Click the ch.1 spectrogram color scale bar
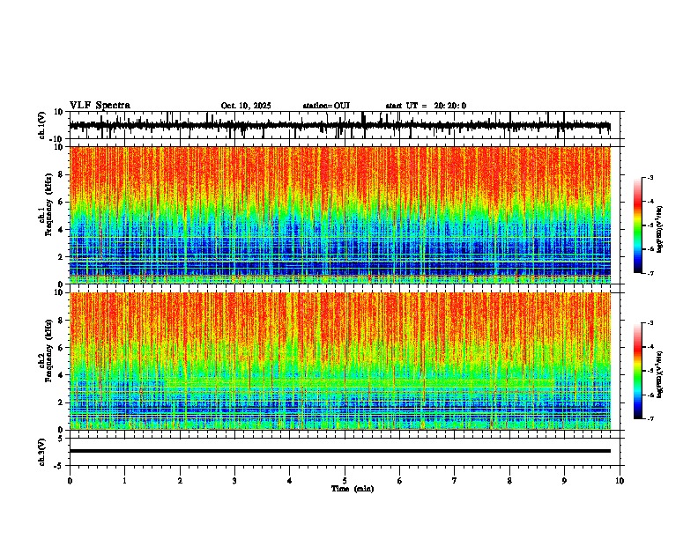This screenshot has width=698, height=539. point(637,225)
